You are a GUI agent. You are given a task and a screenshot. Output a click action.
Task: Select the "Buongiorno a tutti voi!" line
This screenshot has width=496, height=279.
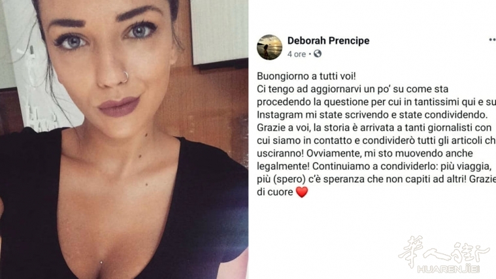click(x=306, y=76)
